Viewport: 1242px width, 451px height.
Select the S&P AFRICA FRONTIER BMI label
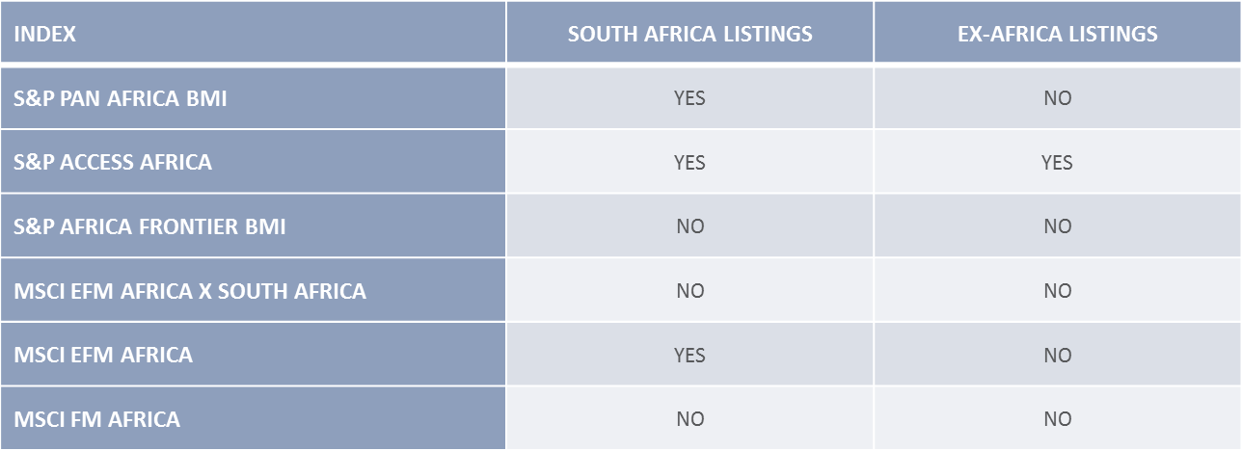(149, 226)
